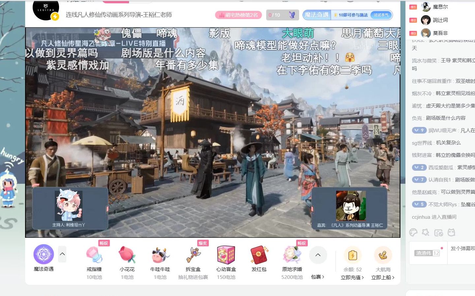Click the danmaku comment 在下李佑有第二季吗
The height and width of the screenshot is (296, 475).
click(324, 70)
